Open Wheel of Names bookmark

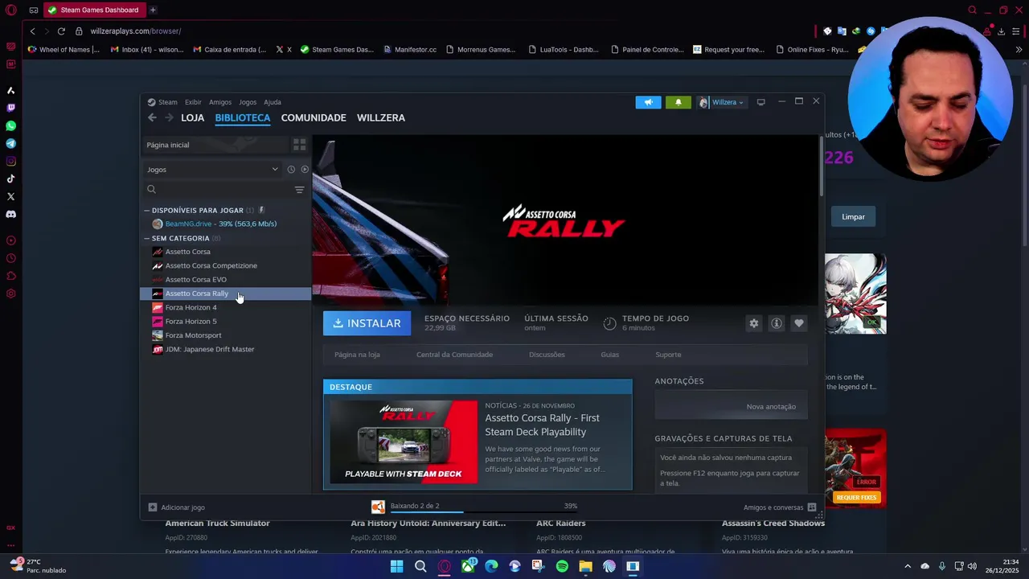(64, 49)
